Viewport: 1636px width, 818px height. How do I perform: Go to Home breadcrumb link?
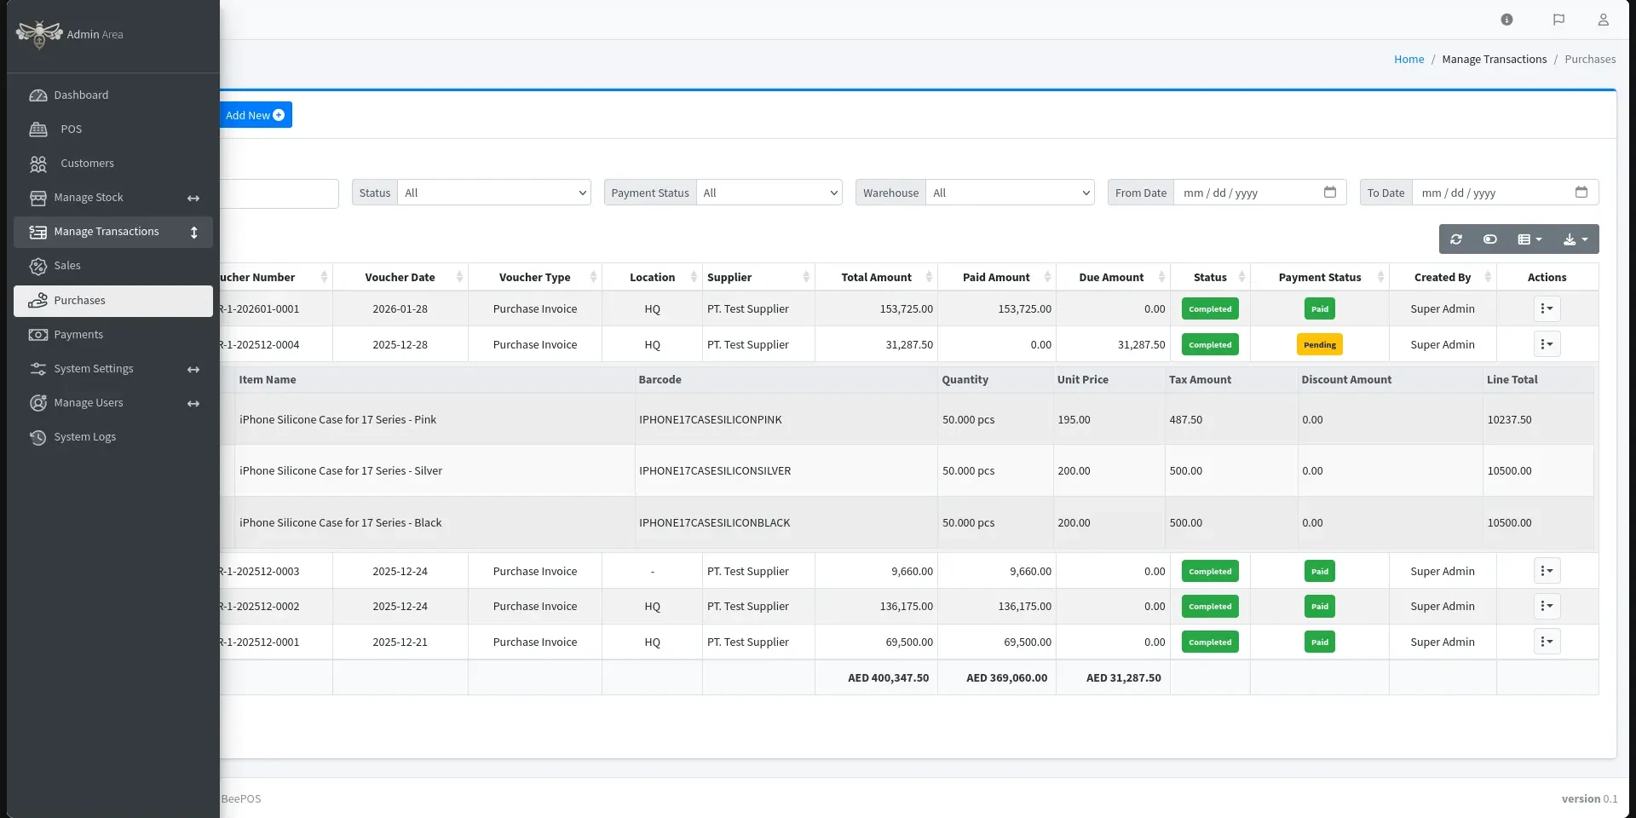(x=1408, y=60)
